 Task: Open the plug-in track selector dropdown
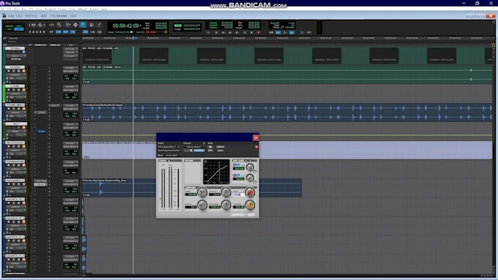[x=168, y=147]
